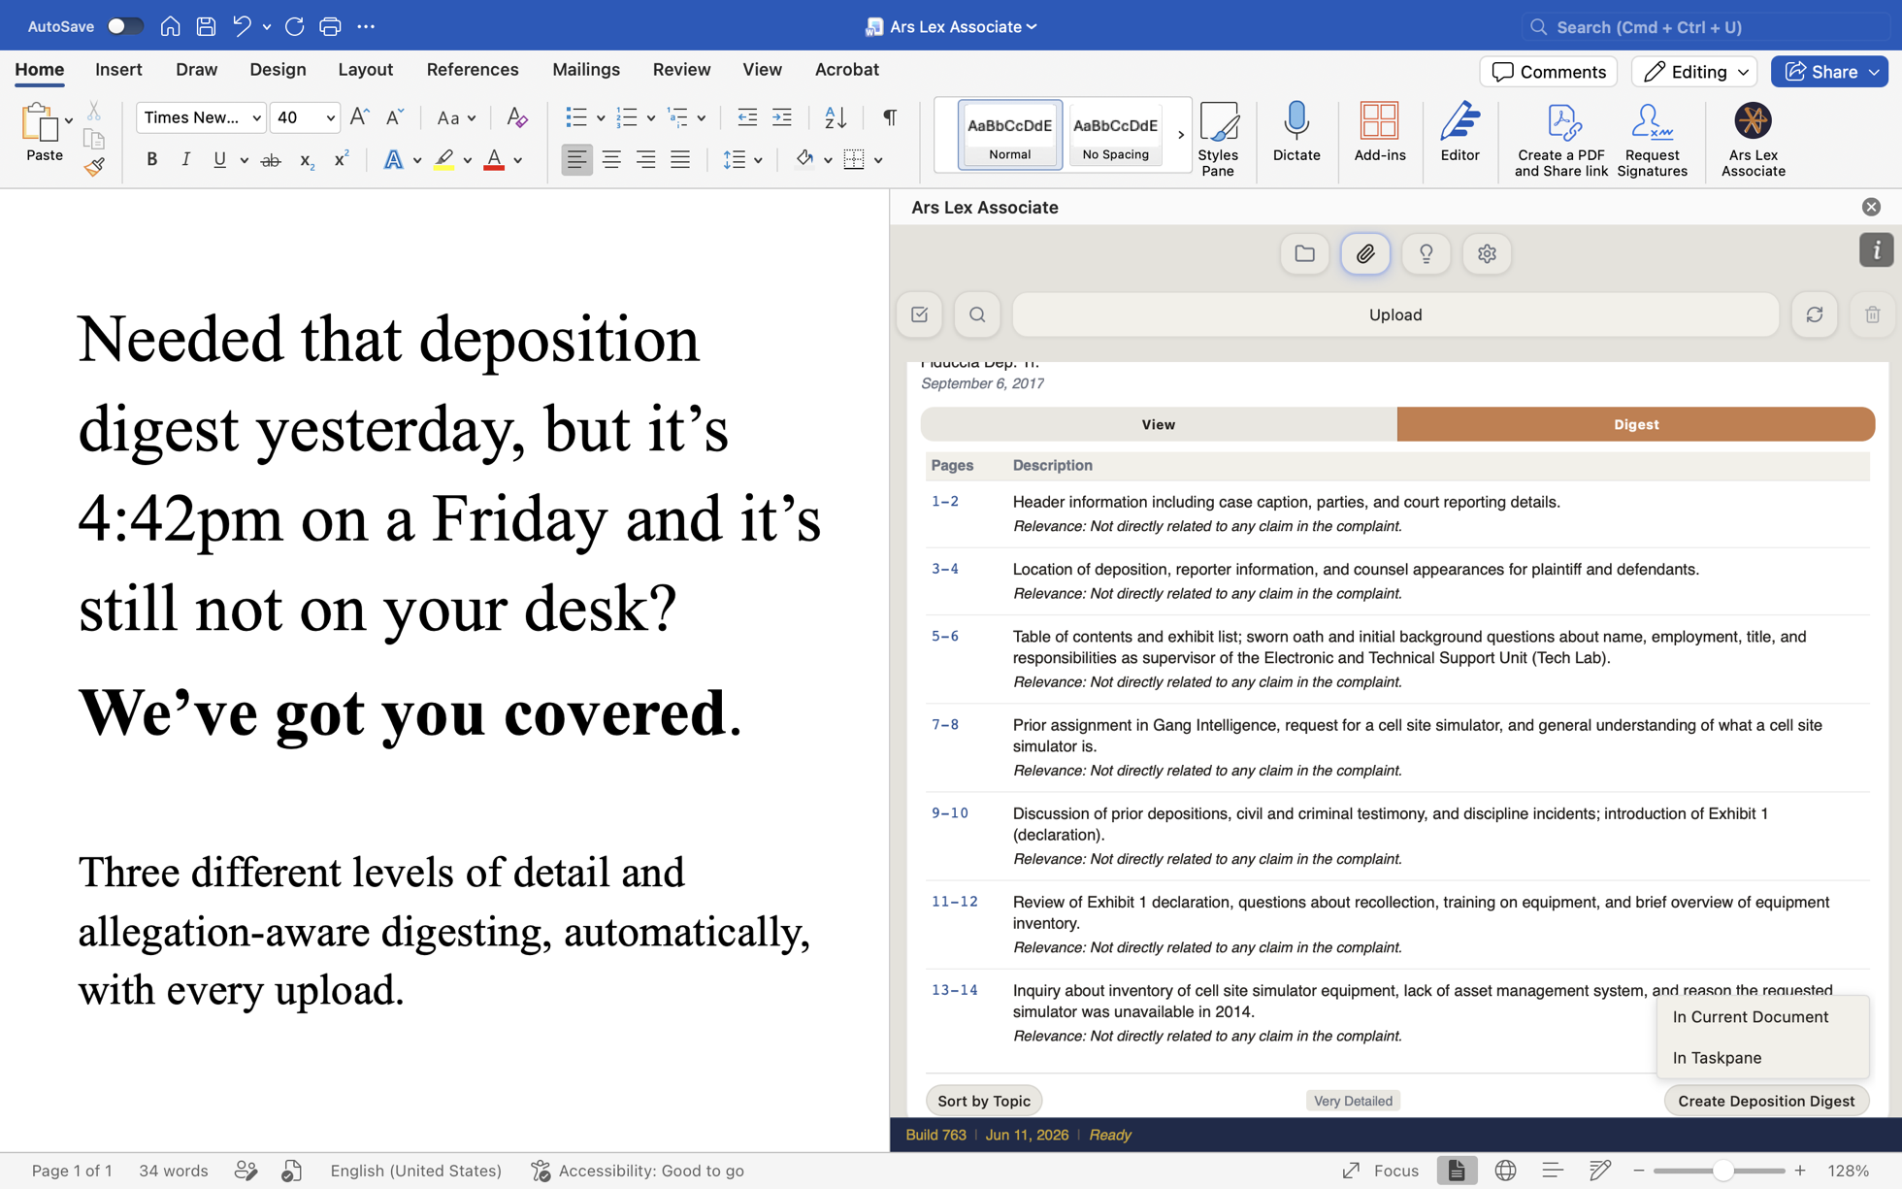Open the lightbulb ideas tab

[1426, 254]
